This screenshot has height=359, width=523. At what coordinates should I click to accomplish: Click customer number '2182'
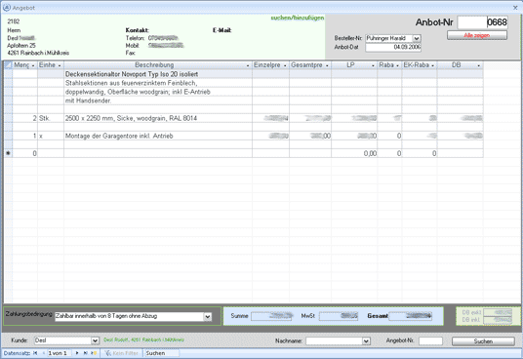[x=14, y=21]
